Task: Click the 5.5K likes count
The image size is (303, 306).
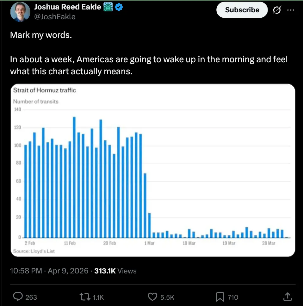Action: 167,297
